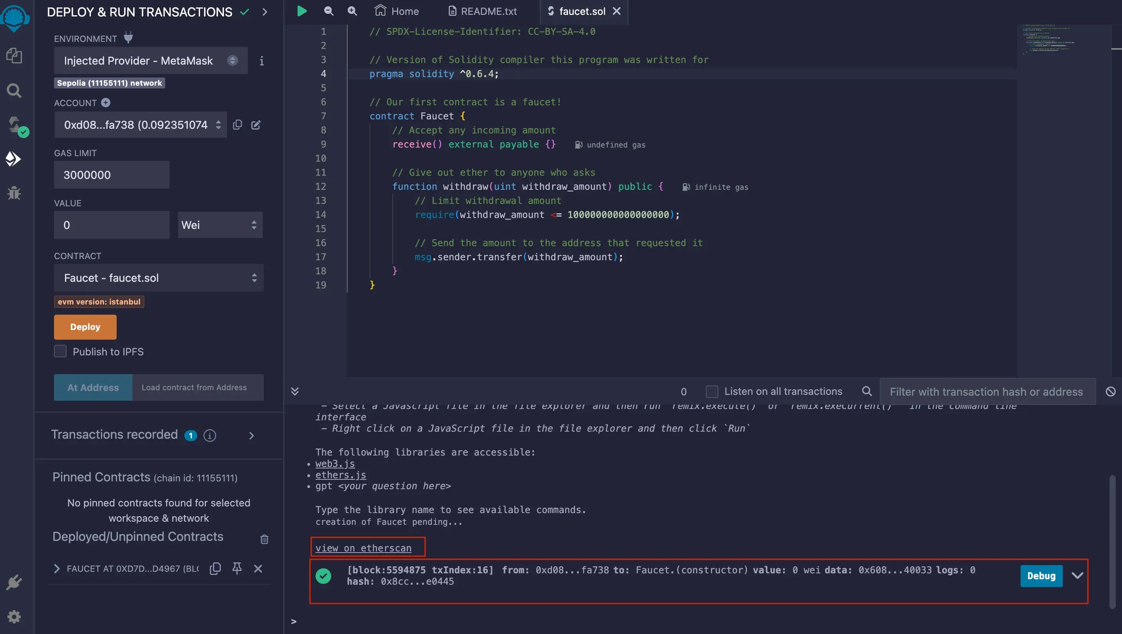Click the pragma solidity ^0.6.4 line
This screenshot has height=634, width=1122.
point(434,74)
